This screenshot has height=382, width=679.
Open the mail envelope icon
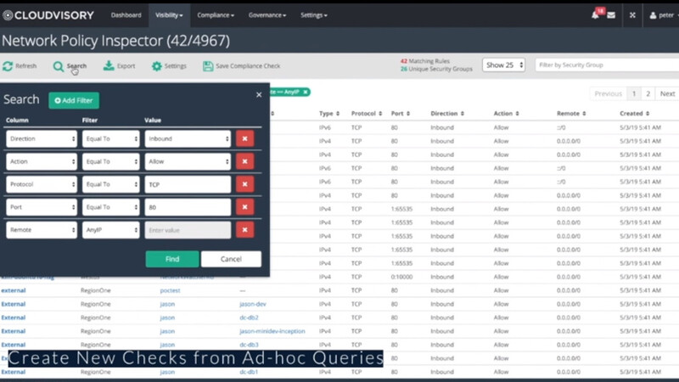pyautogui.click(x=611, y=15)
